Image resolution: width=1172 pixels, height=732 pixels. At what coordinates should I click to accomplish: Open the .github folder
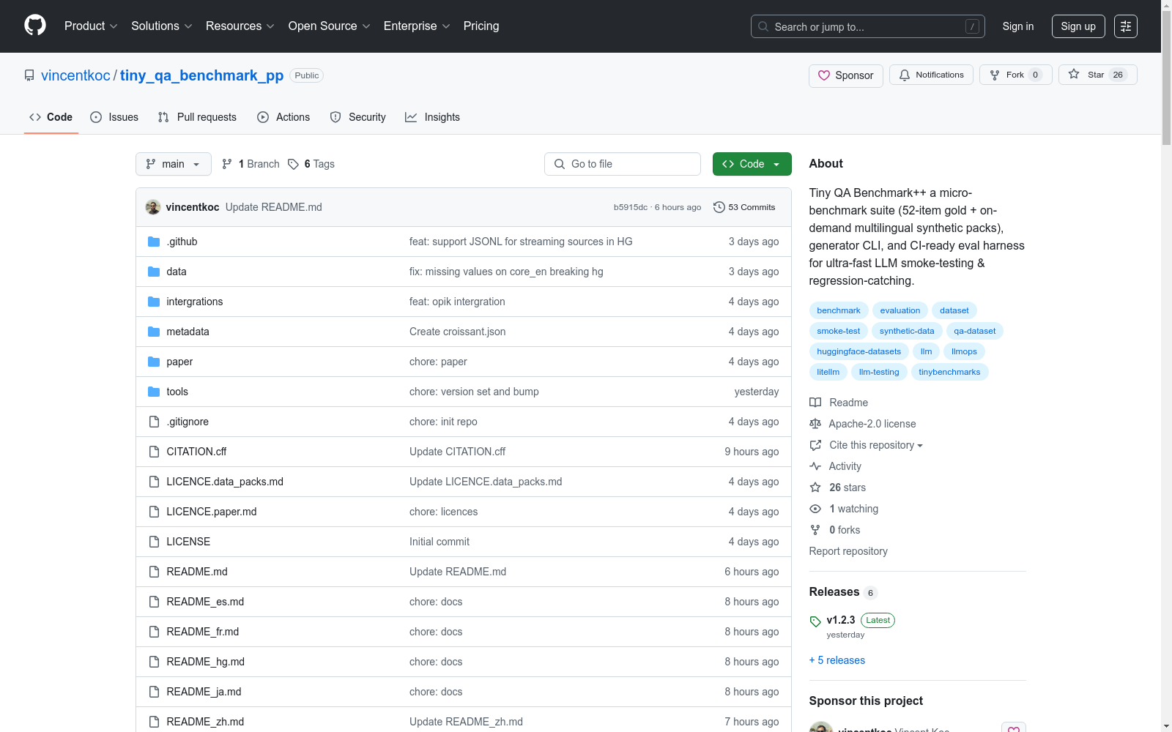182,242
